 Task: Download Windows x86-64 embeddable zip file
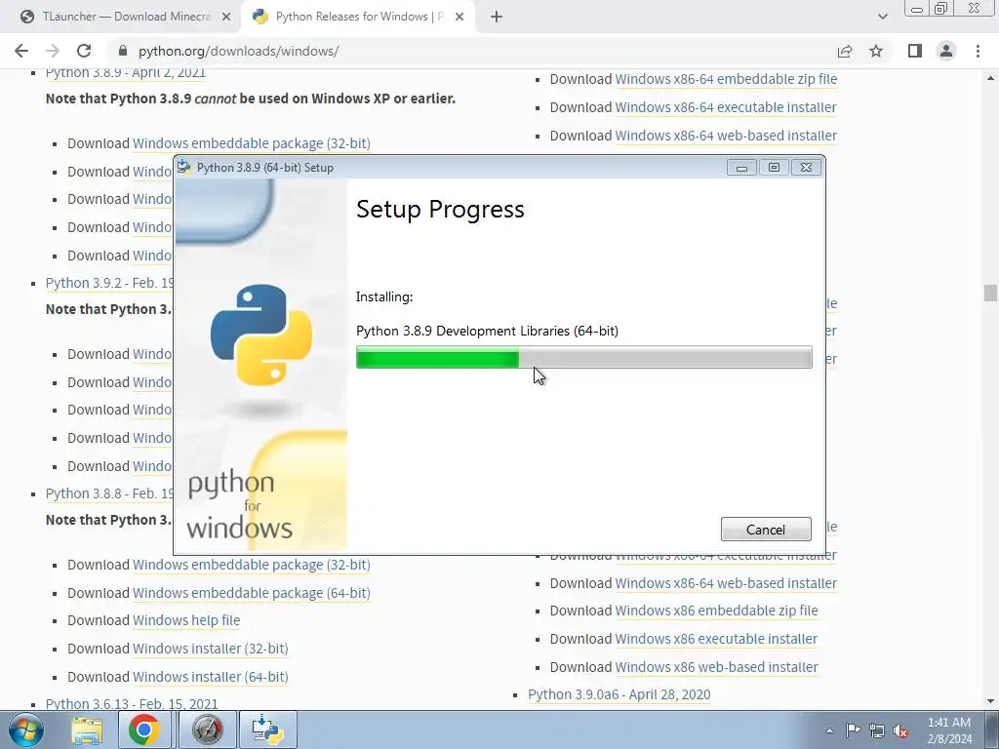(x=726, y=79)
